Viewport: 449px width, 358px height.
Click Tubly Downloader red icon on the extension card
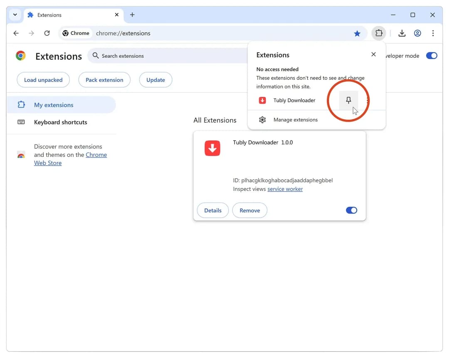[212, 148]
